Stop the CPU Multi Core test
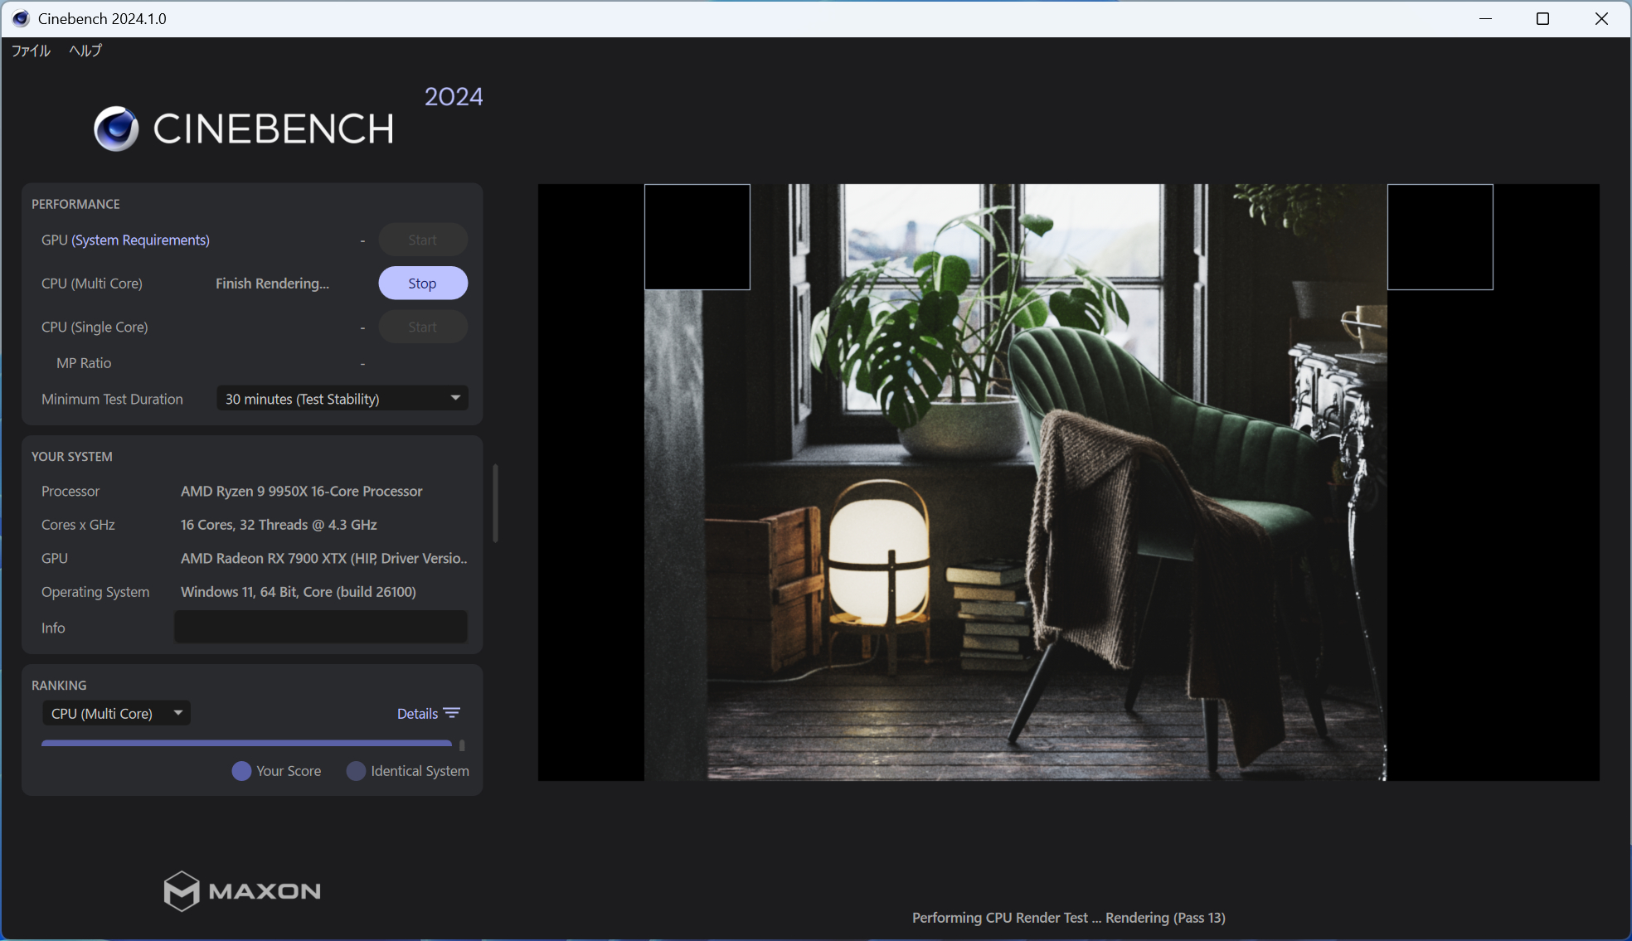 (x=422, y=284)
